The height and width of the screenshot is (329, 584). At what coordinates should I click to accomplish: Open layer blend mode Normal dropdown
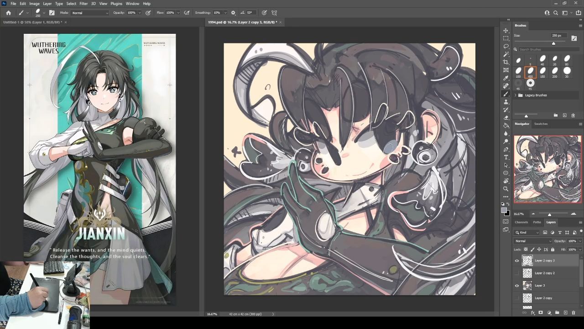(533, 241)
